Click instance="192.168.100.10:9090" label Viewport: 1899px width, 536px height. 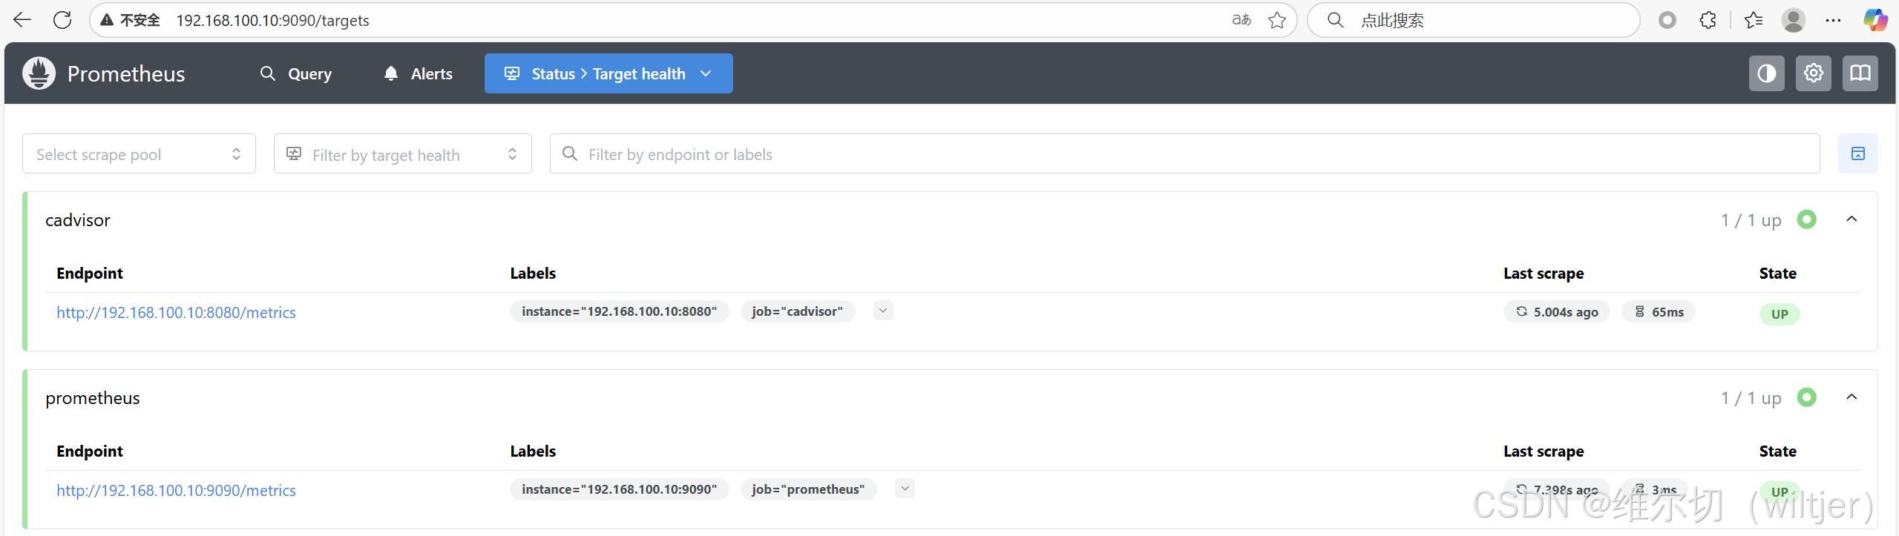[619, 489]
